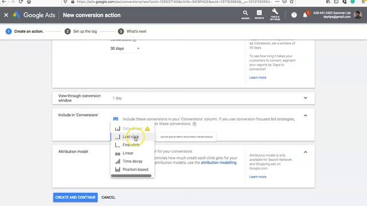Expand the View-through conversion window section

click(x=306, y=98)
